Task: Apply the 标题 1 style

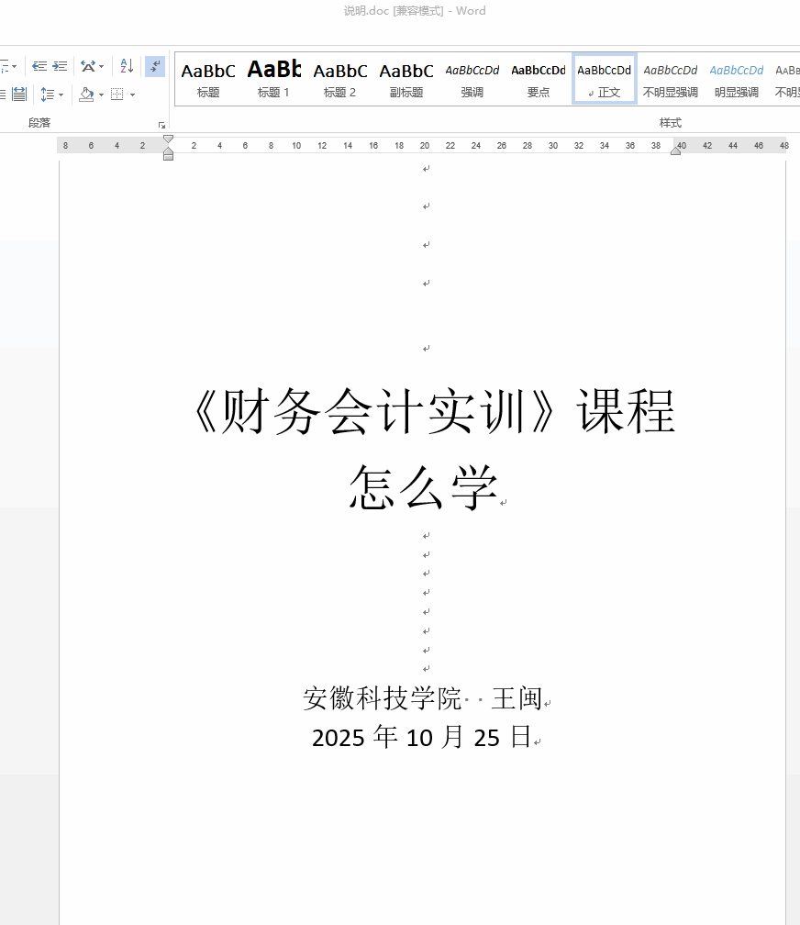Action: click(x=273, y=79)
